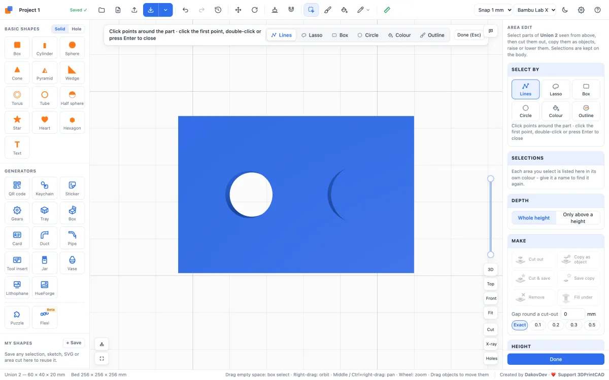Screen dimensions: 609x380
Task: Click the Fit view button
Action: click(x=491, y=313)
